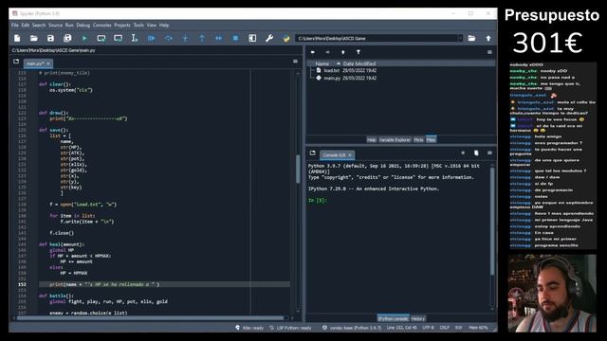Open the Projects menu
This screenshot has width=607, height=341.
(122, 26)
